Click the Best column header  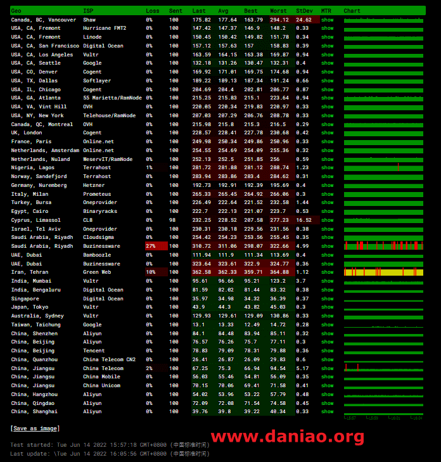[251, 11]
